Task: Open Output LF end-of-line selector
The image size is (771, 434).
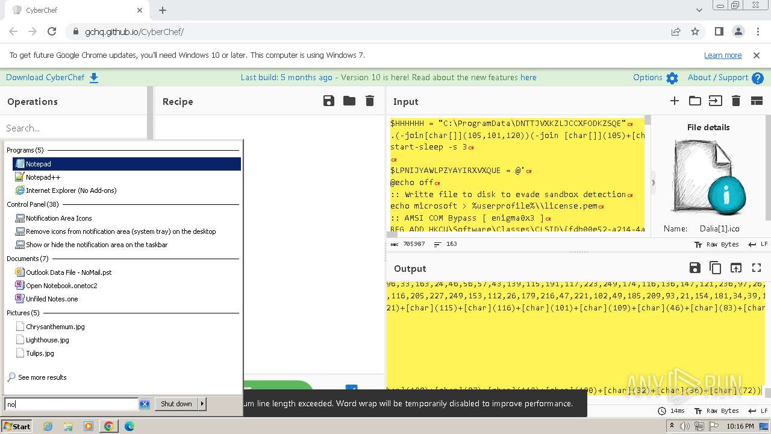Action: click(x=758, y=410)
